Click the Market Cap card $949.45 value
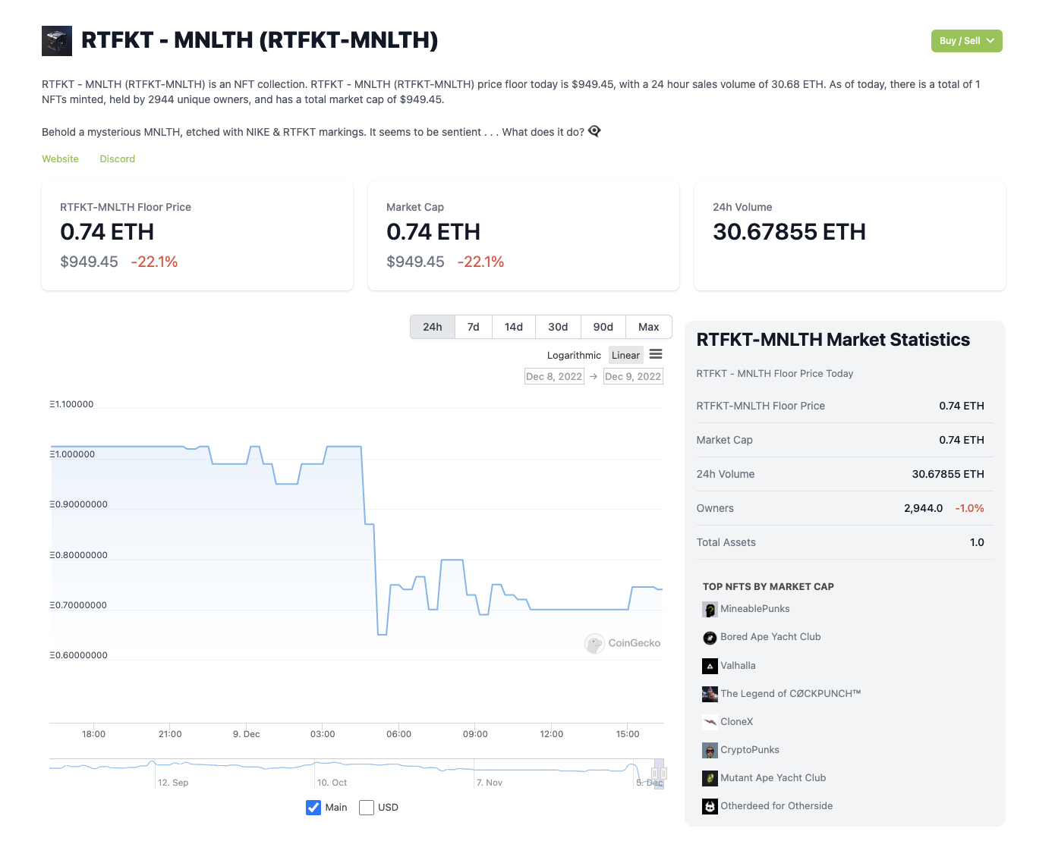1055x860 pixels. [x=415, y=262]
